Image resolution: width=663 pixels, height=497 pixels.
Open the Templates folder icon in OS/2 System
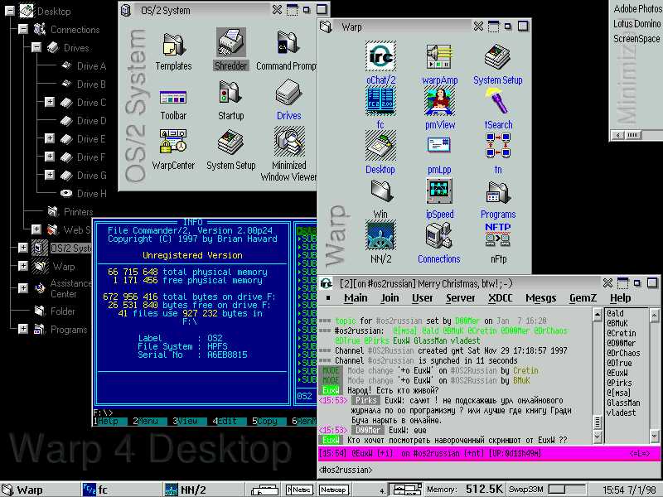tap(173, 45)
